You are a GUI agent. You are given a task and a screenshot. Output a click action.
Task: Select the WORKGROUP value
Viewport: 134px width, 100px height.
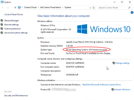pyautogui.click(x=72, y=75)
